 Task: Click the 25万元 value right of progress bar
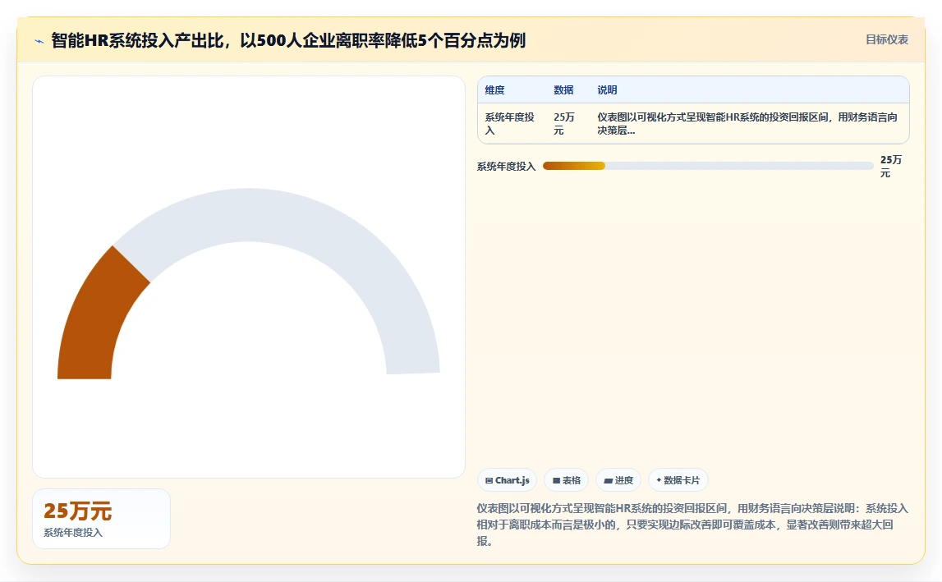(x=891, y=167)
